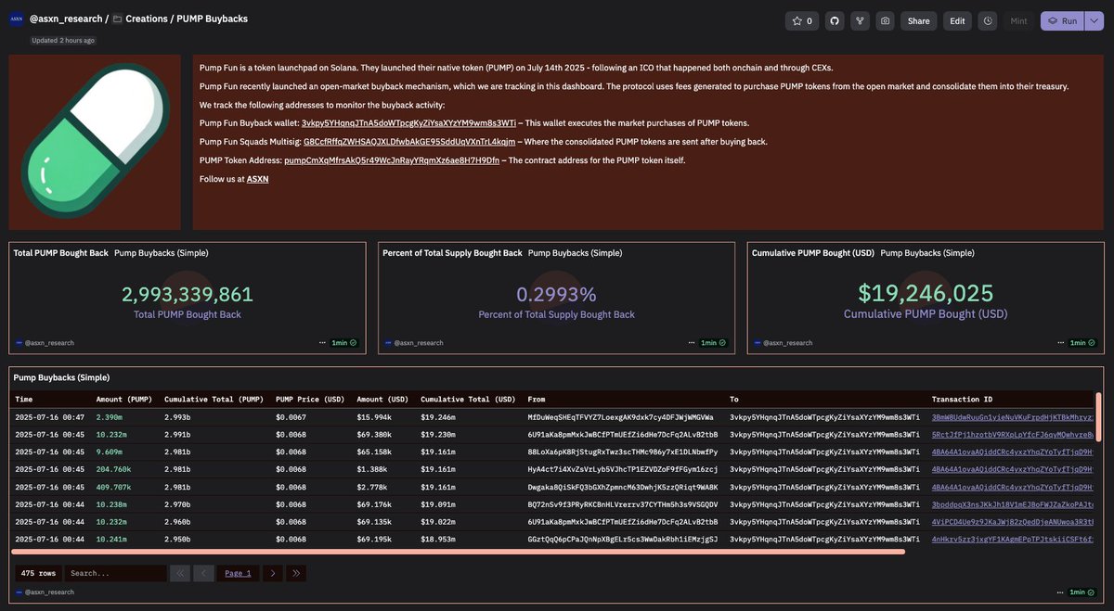Open the options menu on Pump Buybacks table panel
This screenshot has height=611, width=1114.
point(1059,592)
